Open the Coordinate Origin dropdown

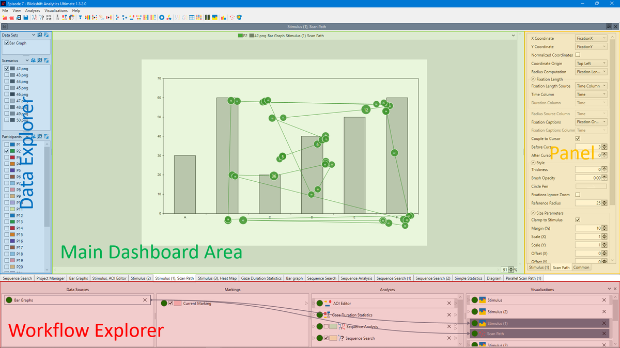591,64
